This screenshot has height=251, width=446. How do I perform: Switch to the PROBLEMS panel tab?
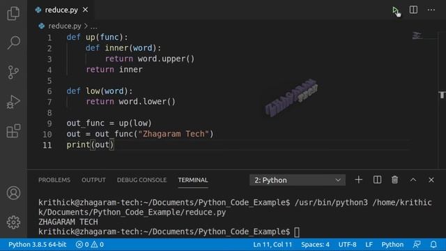[x=54, y=180]
